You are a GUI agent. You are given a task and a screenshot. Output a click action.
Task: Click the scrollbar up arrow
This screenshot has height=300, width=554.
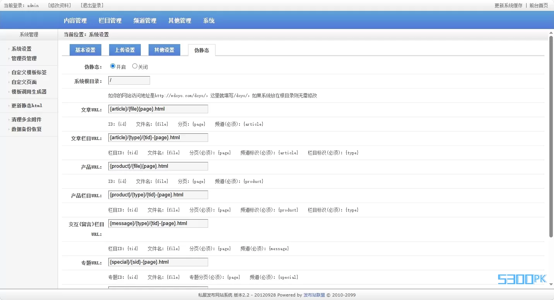(551, 33)
